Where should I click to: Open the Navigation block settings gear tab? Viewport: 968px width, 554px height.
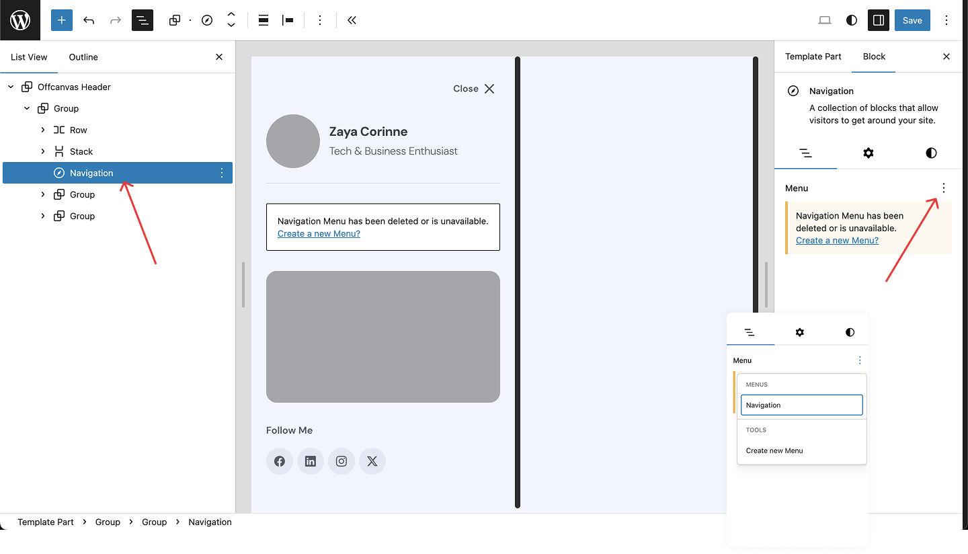(869, 153)
